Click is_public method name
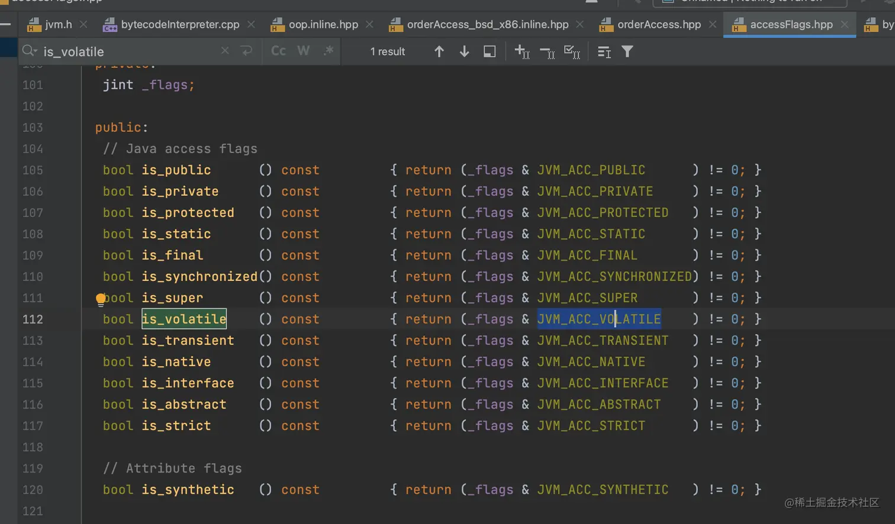 [x=176, y=170]
